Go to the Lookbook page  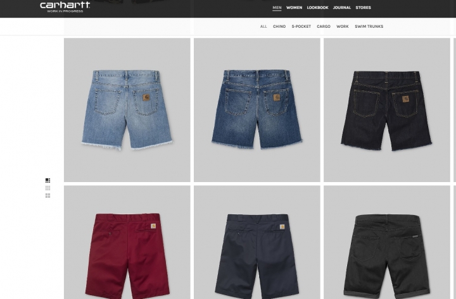[x=317, y=8]
